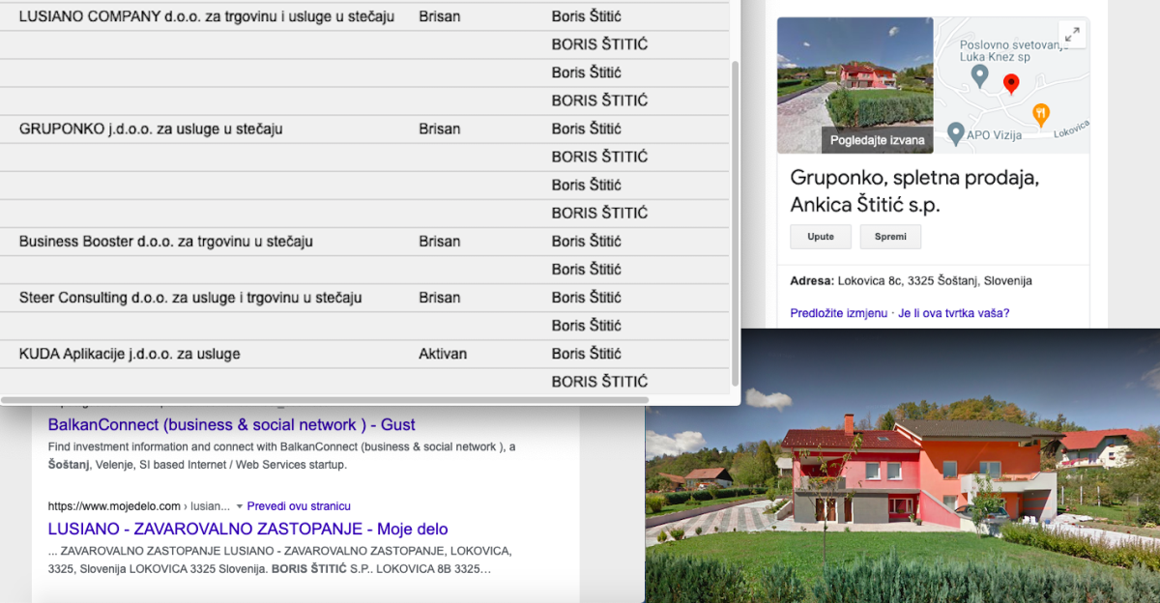Open the Pogledajte izvana street view
The image size is (1160, 603).
click(877, 140)
